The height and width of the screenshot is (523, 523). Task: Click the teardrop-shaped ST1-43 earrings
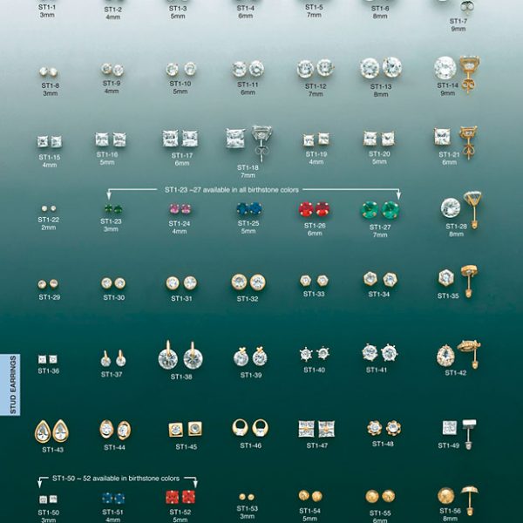click(x=52, y=431)
